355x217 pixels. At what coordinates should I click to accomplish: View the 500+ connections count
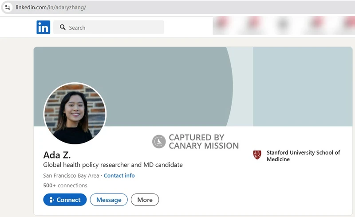tap(65, 186)
